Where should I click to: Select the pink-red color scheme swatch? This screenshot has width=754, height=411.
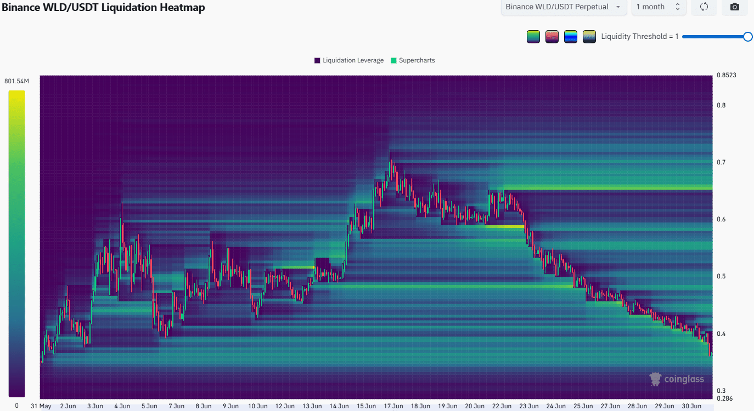(x=552, y=37)
